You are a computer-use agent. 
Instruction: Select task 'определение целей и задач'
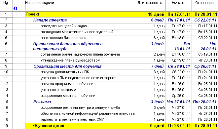coord(64,26)
